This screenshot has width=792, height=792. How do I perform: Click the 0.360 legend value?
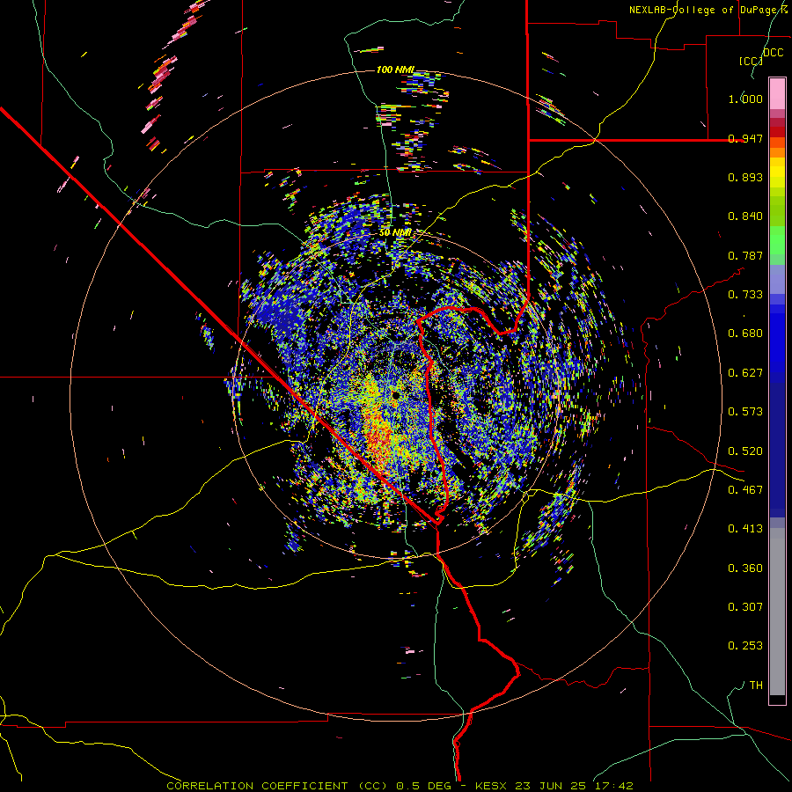[x=745, y=568]
